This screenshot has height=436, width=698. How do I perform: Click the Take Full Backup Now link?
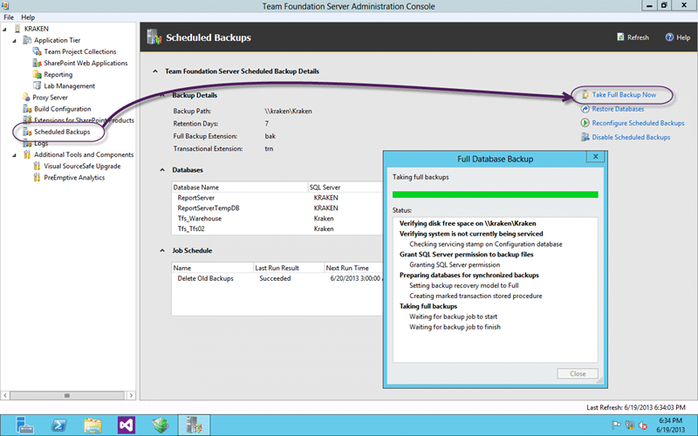pyautogui.click(x=624, y=95)
